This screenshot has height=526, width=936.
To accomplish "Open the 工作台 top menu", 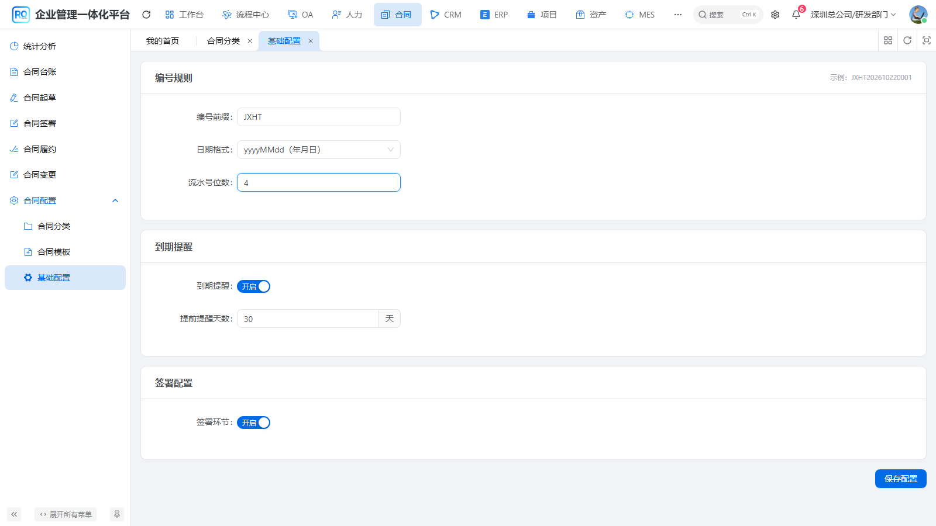I will pyautogui.click(x=184, y=15).
